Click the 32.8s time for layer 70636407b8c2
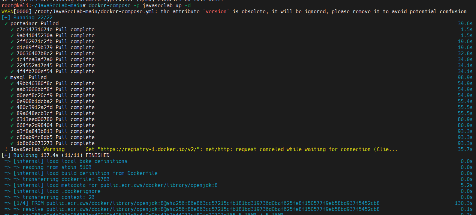 (465, 53)
